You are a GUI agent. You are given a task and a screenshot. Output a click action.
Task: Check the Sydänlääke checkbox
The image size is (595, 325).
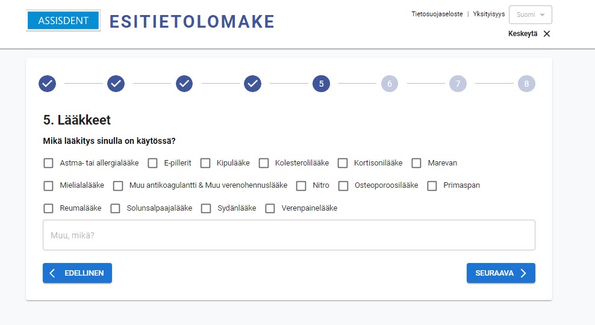tap(206, 208)
